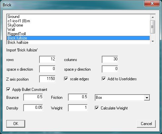This screenshot has width=162, height=134.
Task: Click the space y direction field
Action: pyautogui.click(x=110, y=69)
